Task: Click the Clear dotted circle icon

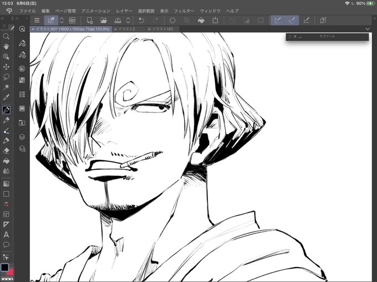Action: coord(172,20)
